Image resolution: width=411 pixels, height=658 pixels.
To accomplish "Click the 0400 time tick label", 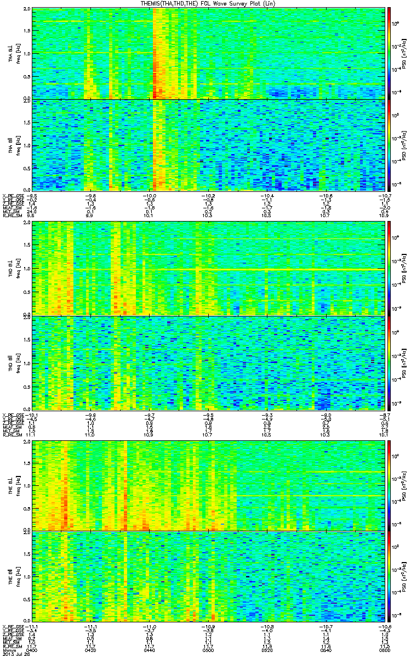I will click(32, 651).
